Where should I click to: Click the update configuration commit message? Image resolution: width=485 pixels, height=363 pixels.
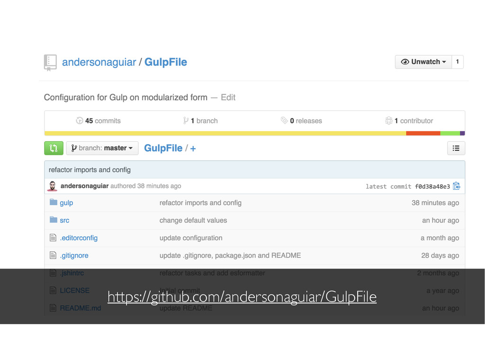click(x=191, y=238)
